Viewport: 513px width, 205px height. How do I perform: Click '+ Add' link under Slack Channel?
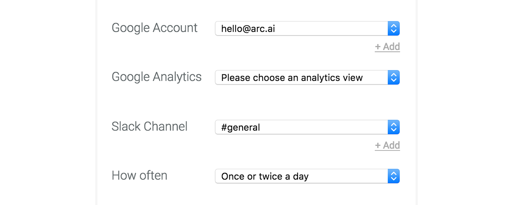tap(387, 145)
